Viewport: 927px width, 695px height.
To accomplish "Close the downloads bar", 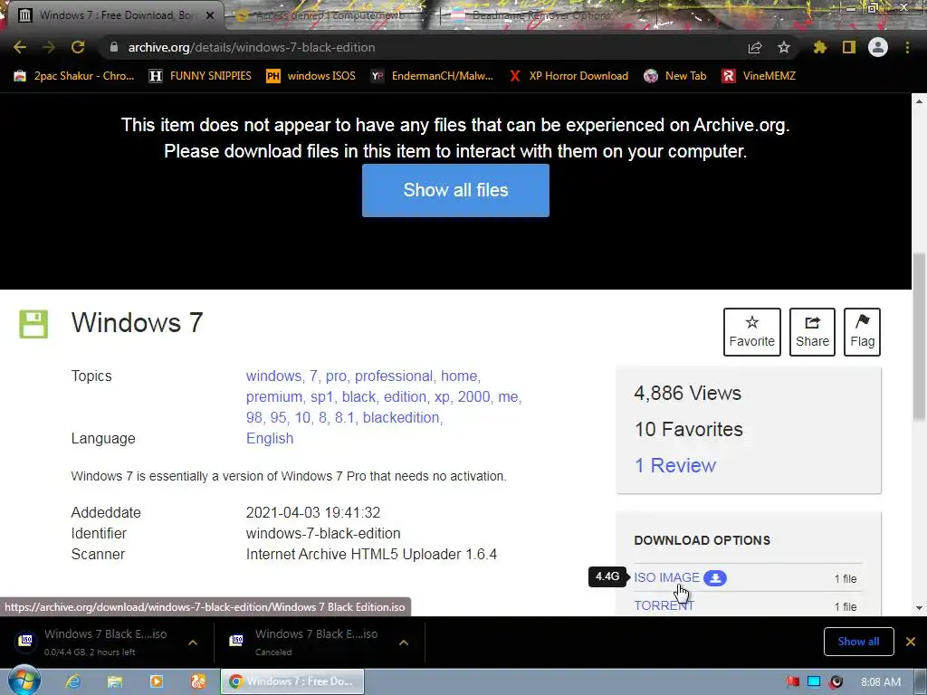I will 911,642.
